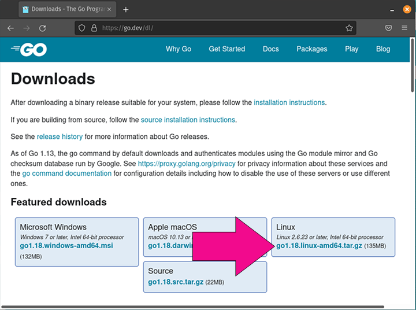Download go1.18.windows-amd64.msi
The height and width of the screenshot is (310, 416).
(66, 245)
